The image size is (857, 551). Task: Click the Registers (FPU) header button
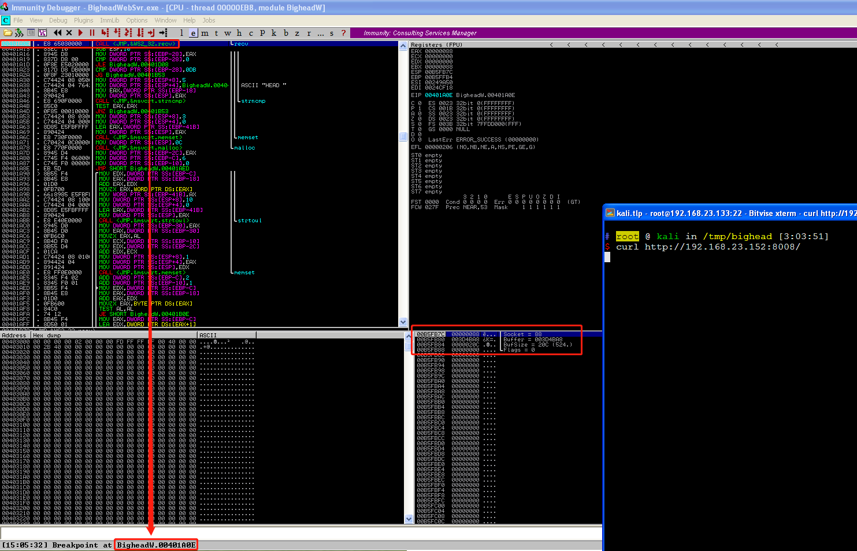click(x=436, y=44)
